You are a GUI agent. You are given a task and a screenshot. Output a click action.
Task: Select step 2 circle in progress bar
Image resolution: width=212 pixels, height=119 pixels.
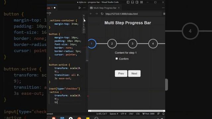(112, 44)
